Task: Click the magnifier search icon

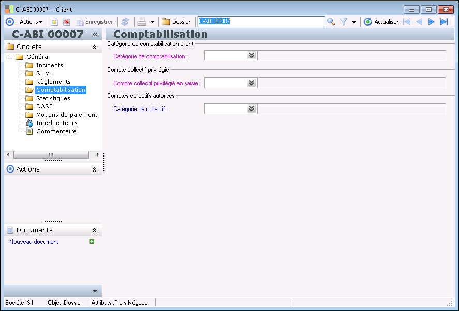Action: click(x=331, y=22)
